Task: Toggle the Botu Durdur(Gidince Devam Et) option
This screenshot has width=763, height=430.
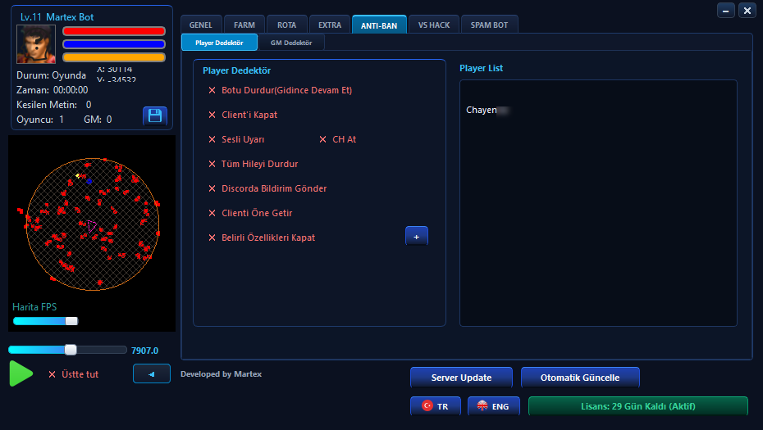Action: coord(280,90)
